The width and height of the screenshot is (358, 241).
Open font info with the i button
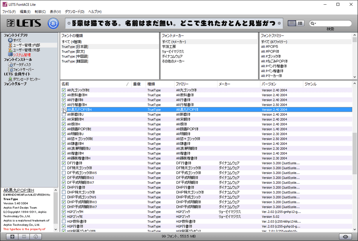pyautogui.click(x=36, y=237)
